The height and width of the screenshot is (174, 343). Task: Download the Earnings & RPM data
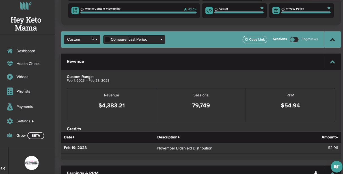pyautogui.click(x=316, y=173)
